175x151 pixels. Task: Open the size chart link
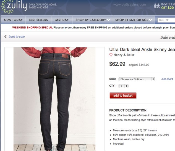pyautogui.click(x=167, y=79)
